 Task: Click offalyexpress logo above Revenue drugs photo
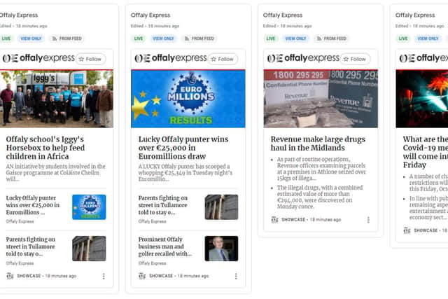click(x=303, y=58)
